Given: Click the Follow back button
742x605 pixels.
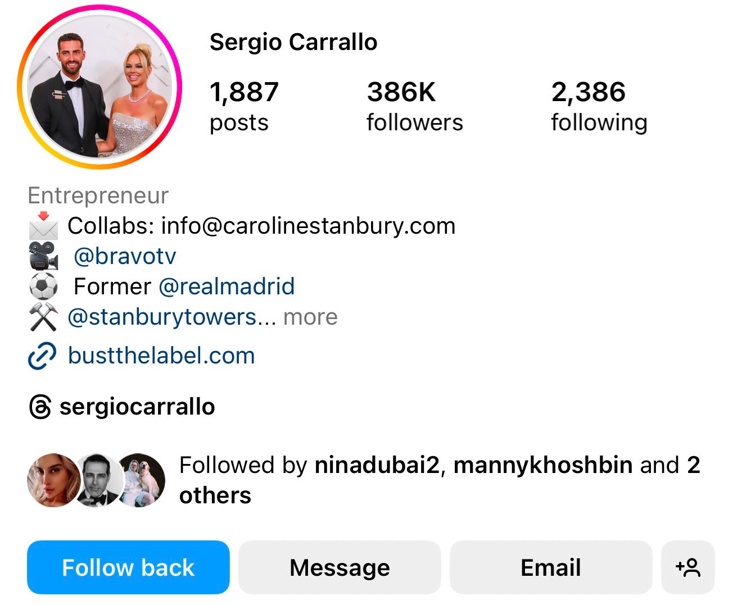Looking at the screenshot, I should point(128,567).
